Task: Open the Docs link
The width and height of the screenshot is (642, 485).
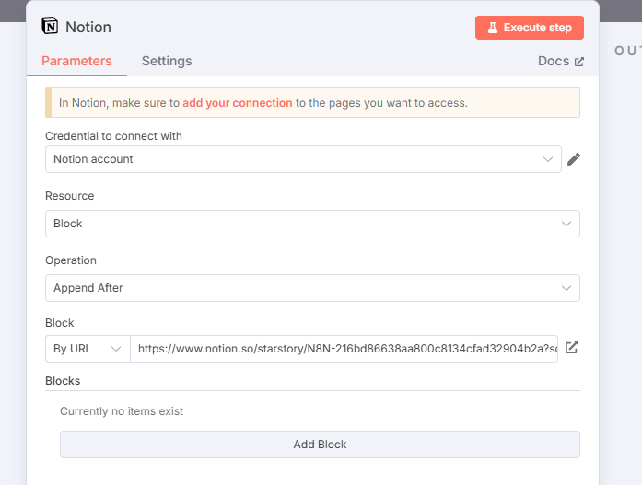Action: [x=561, y=61]
